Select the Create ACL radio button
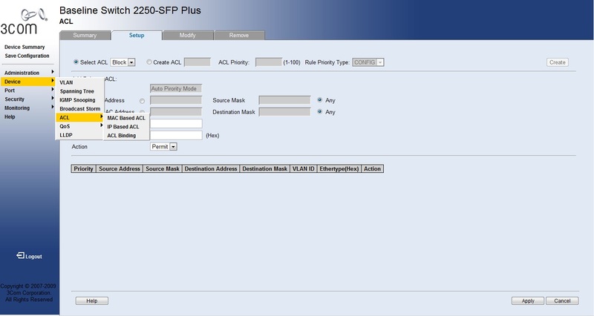This screenshot has width=594, height=316. 149,62
